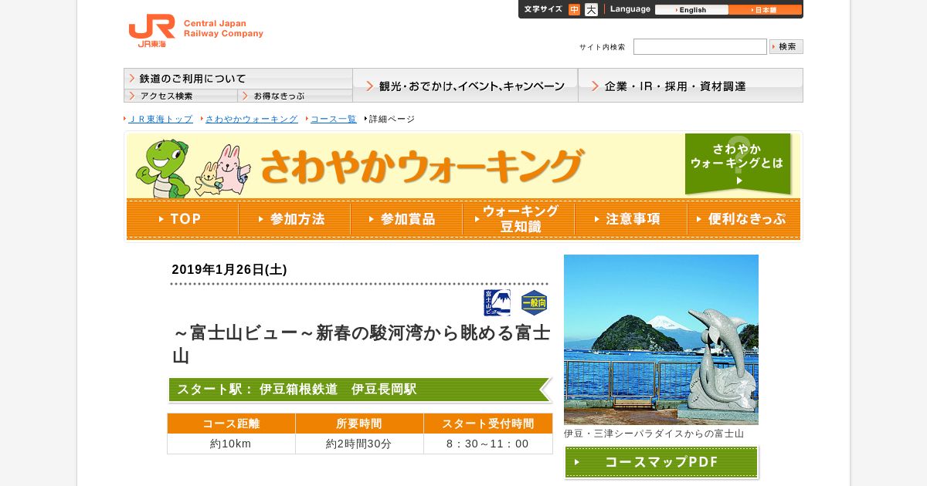Select the TOP tab
Image resolution: width=927 pixels, height=486 pixels.
coord(182,219)
